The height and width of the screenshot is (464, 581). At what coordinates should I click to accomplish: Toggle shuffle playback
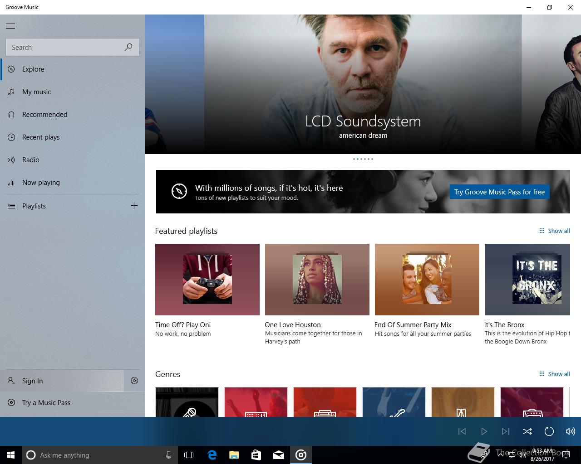click(527, 431)
